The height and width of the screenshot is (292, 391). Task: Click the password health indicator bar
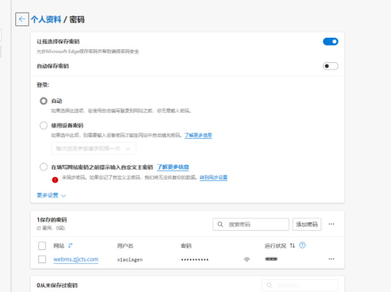(x=271, y=259)
